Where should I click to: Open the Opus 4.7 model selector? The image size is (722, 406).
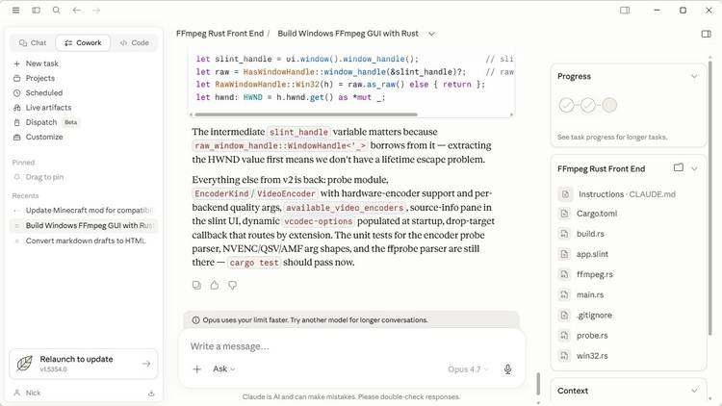(x=468, y=369)
